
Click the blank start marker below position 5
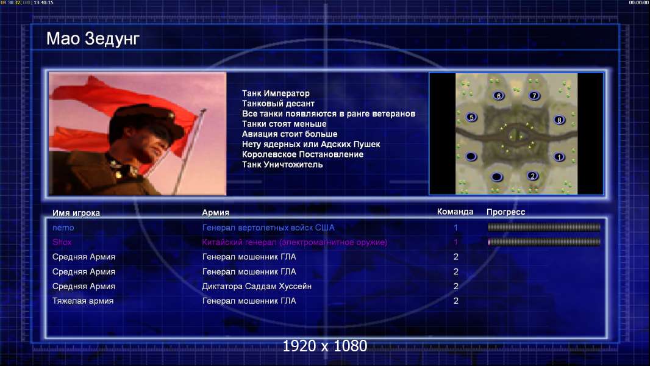click(x=471, y=157)
